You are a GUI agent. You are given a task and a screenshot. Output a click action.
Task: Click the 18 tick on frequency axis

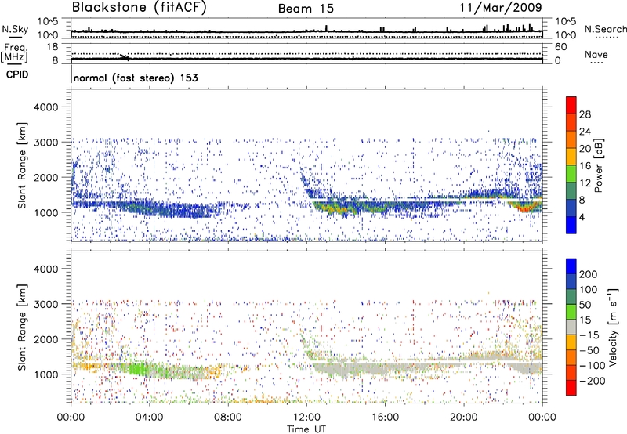pyautogui.click(x=53, y=47)
